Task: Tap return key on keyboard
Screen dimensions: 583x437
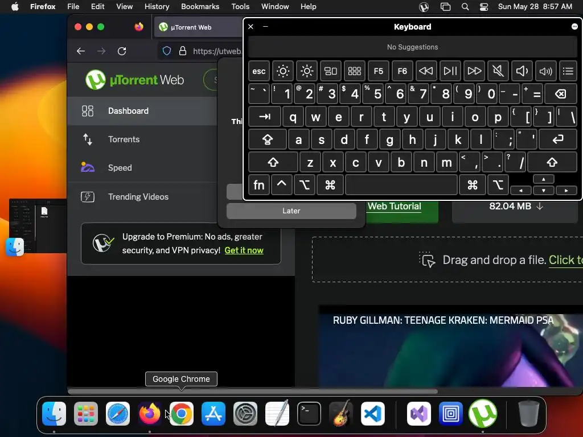Action: [x=558, y=140]
